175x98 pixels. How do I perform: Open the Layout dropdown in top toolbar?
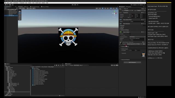coord(142,5)
